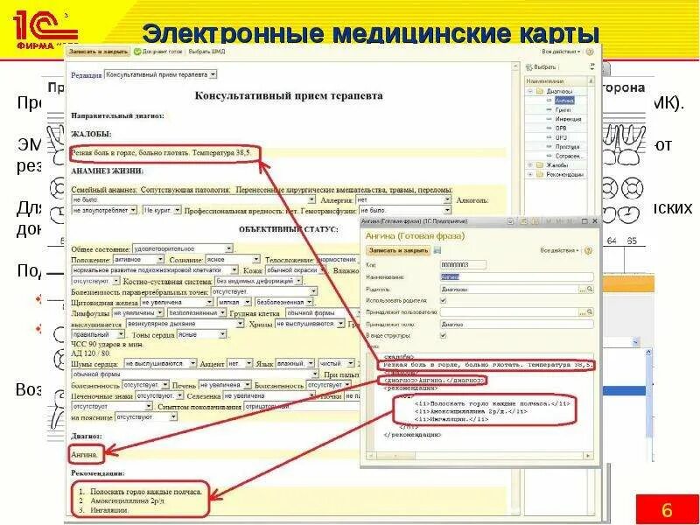Image resolution: width=700 pixels, height=525 pixels.
Task: Open 'Все действия' menu in the therapist form
Action: pyautogui.click(x=561, y=52)
